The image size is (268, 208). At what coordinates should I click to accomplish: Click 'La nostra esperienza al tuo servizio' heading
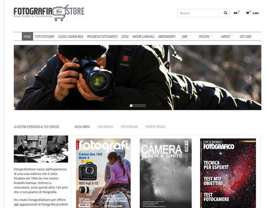point(37,127)
